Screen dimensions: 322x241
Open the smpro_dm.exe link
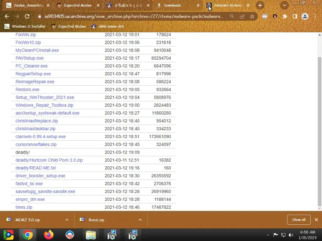tap(30, 199)
